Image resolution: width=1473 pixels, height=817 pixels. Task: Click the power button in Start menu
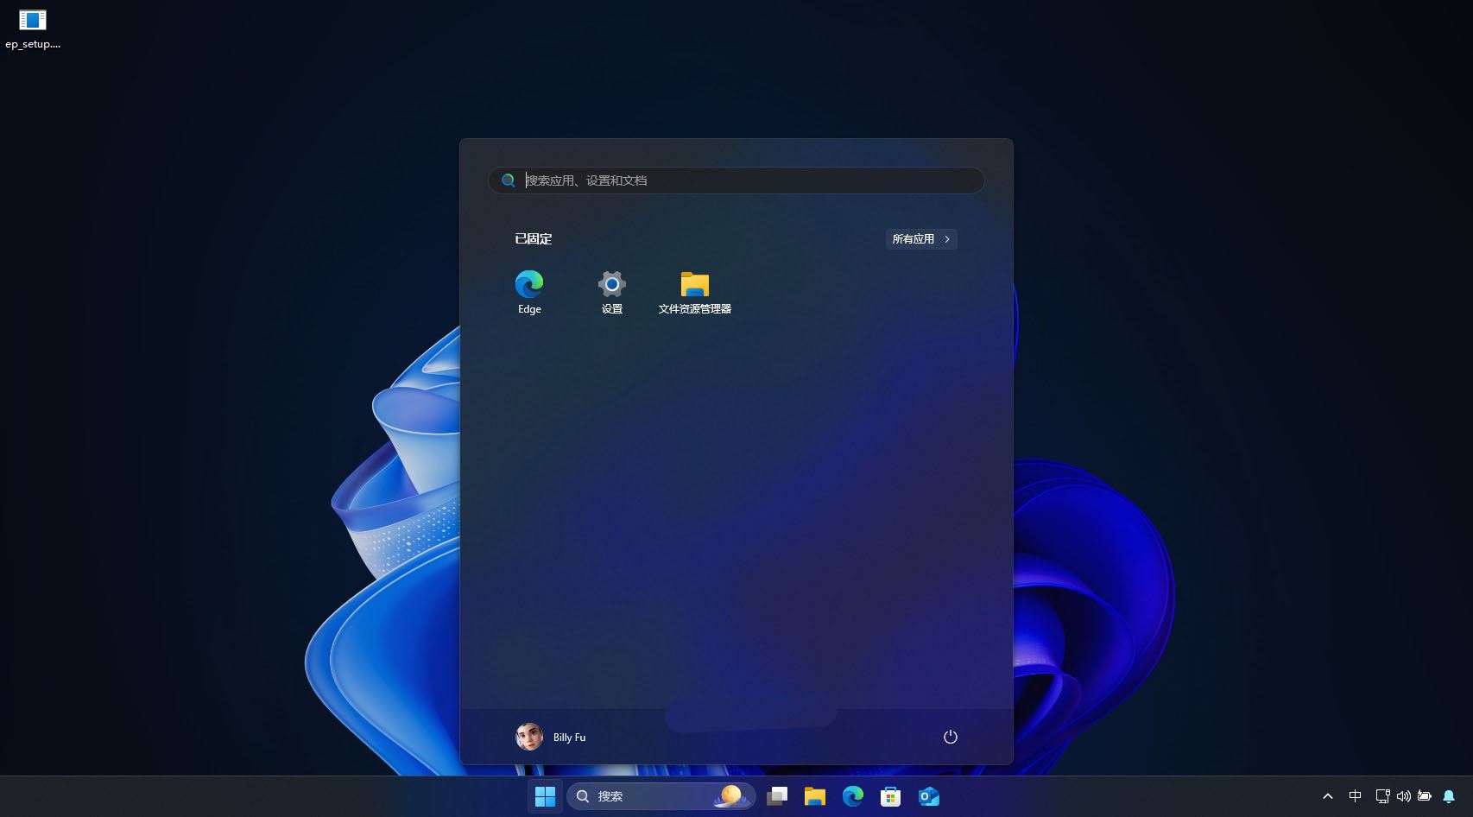pos(950,737)
